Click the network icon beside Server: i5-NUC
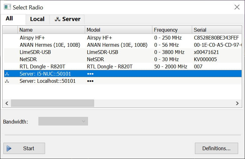This screenshot has width=245, height=159. pos(7,74)
